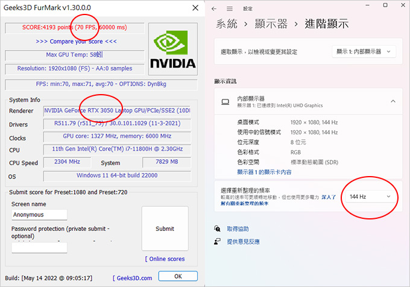Click the CPU Speed 2304 MHz field
The height and width of the screenshot is (287, 410).
coord(67,162)
